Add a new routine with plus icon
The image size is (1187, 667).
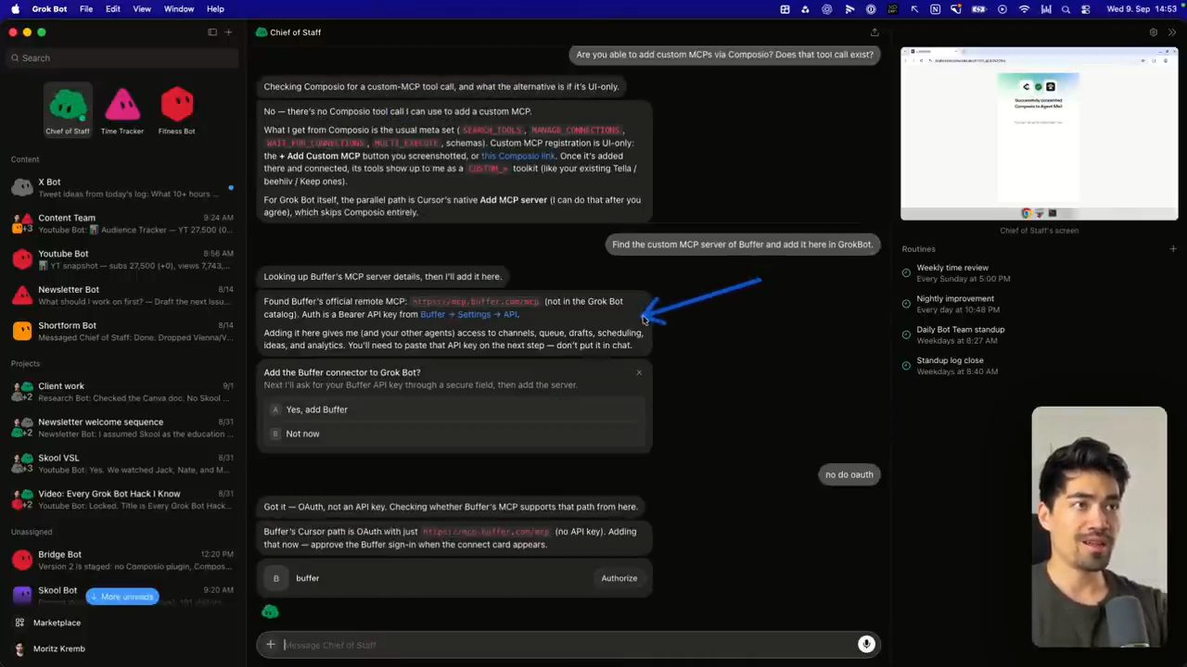pyautogui.click(x=1173, y=248)
